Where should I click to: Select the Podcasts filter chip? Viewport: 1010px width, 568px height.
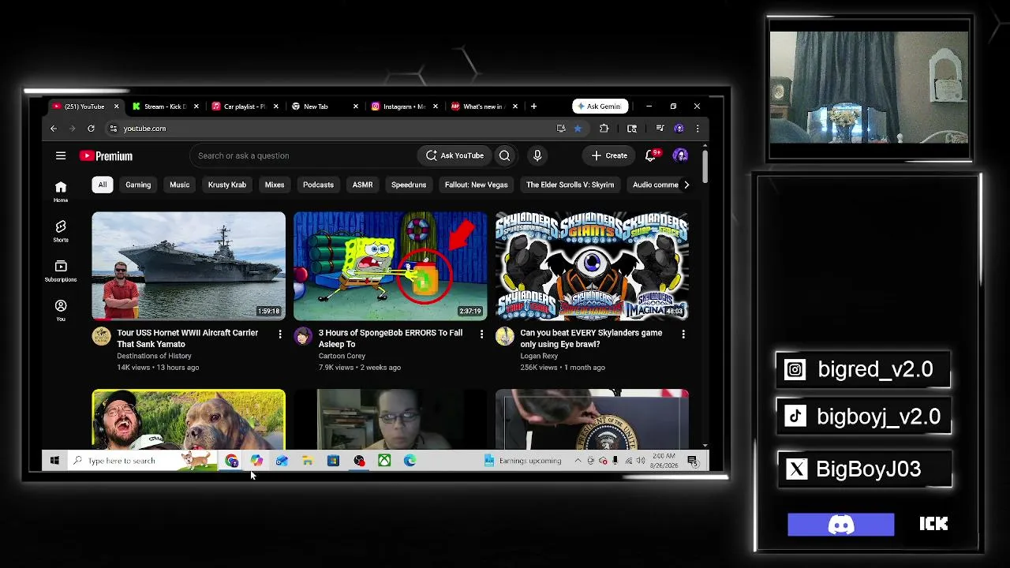tap(319, 185)
